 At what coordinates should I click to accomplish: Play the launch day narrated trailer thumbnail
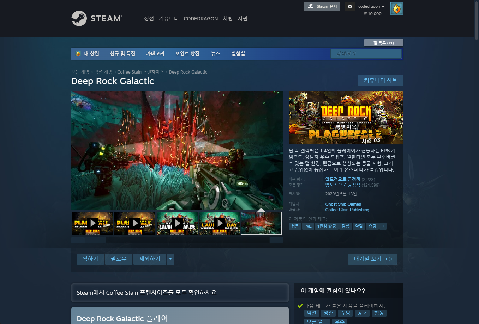220,223
